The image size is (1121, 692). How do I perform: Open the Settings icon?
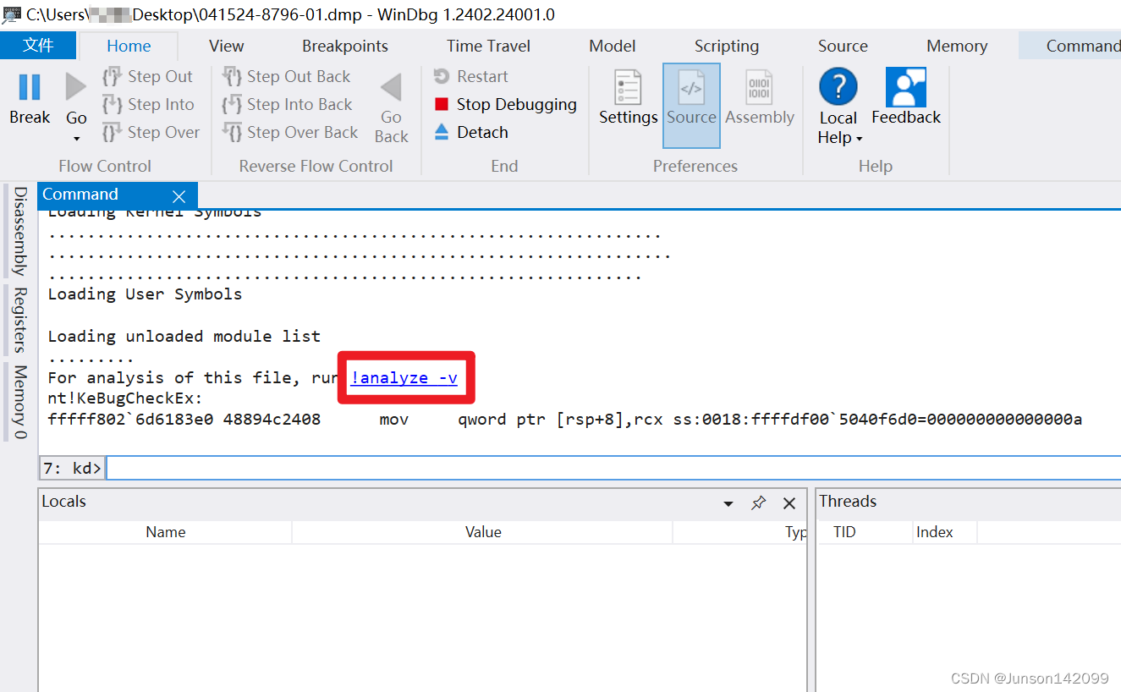628,87
